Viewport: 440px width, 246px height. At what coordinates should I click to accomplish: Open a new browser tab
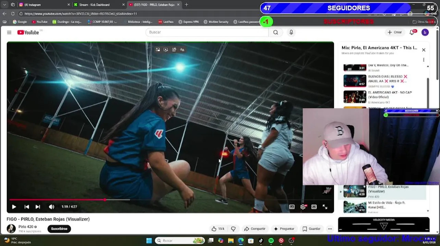click(186, 4)
